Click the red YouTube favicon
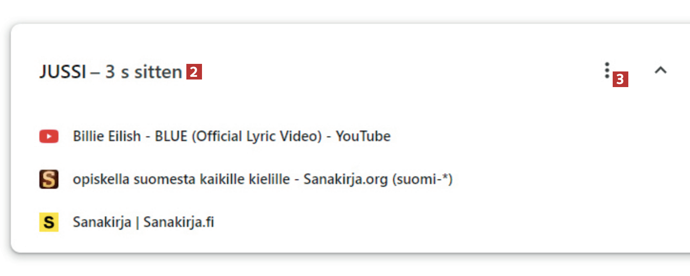690x276 pixels. pyautogui.click(x=49, y=136)
